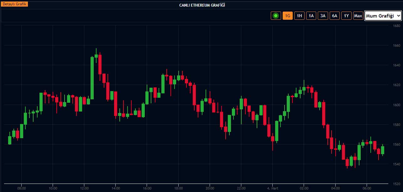This screenshot has height=192, width=403.
Task: Show the 6A time range
Action: click(x=335, y=16)
